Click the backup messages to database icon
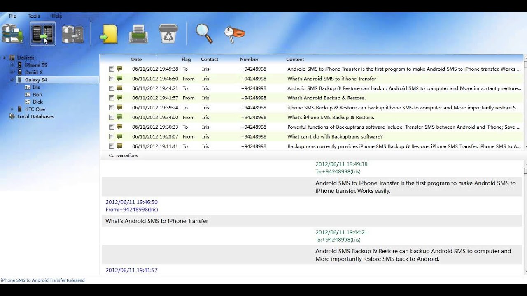 [12, 34]
